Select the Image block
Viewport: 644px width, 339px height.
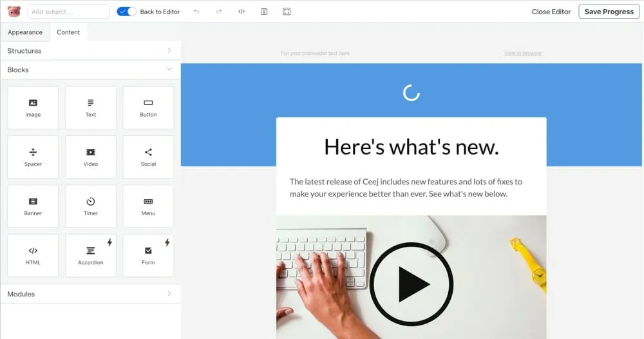[x=33, y=108]
